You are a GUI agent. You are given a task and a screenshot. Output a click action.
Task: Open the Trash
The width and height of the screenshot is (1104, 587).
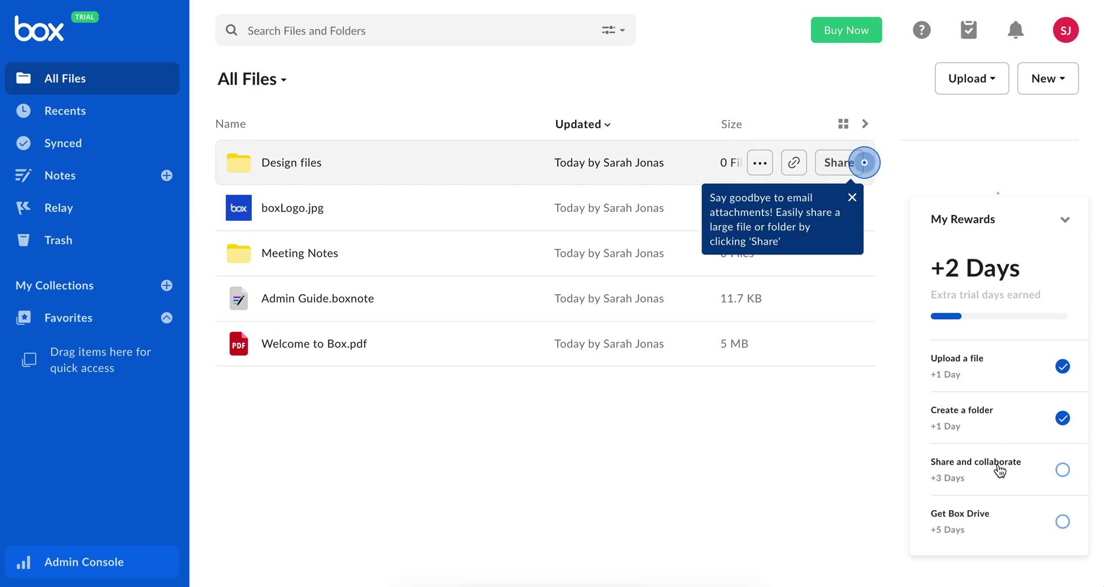pyautogui.click(x=58, y=240)
